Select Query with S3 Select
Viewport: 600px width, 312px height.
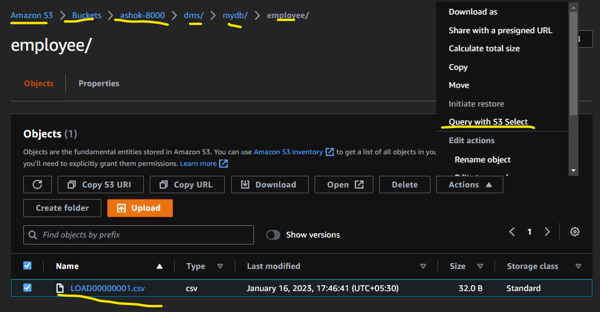(x=488, y=122)
